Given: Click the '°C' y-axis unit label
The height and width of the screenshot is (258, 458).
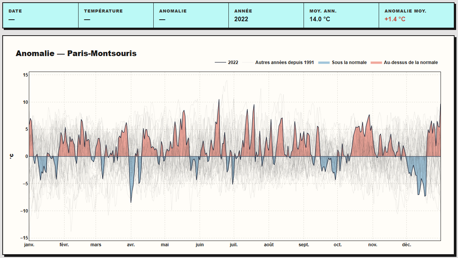Looking at the screenshot, I should pyautogui.click(x=11, y=156).
